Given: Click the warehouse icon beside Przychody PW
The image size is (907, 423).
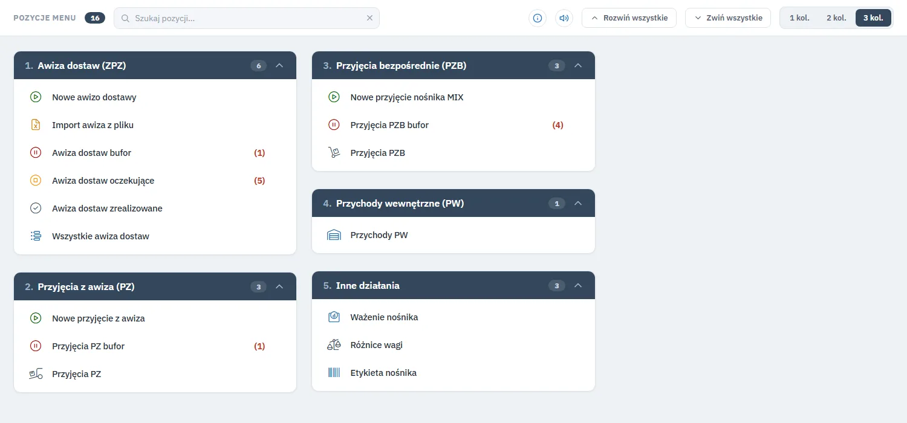Looking at the screenshot, I should [334, 235].
